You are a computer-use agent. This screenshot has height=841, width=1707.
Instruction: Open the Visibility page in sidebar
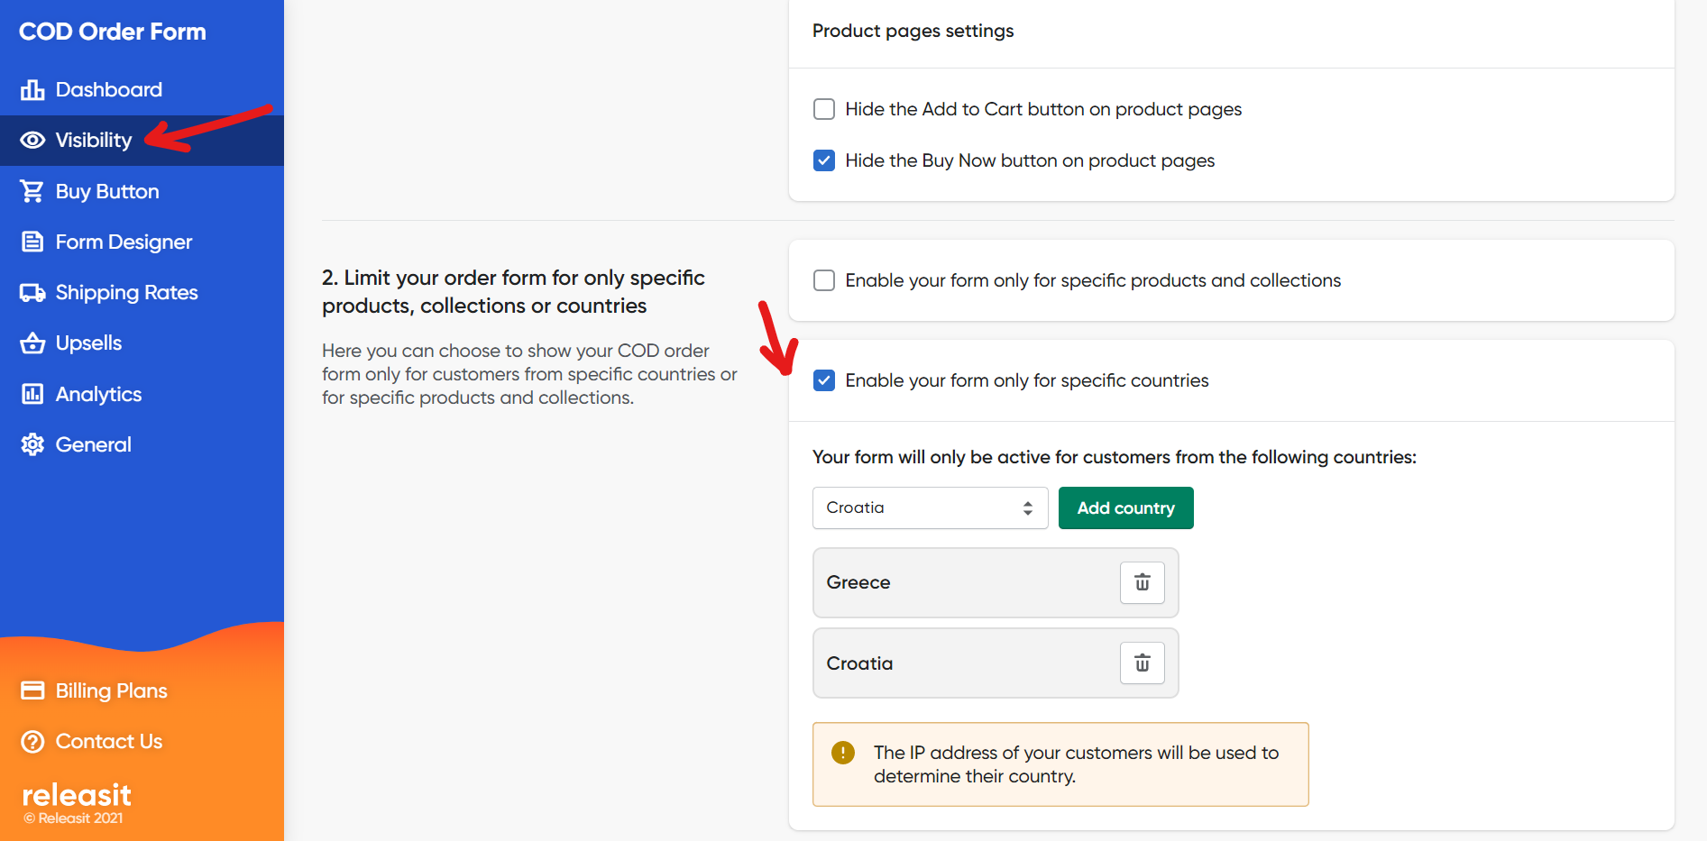(x=93, y=140)
